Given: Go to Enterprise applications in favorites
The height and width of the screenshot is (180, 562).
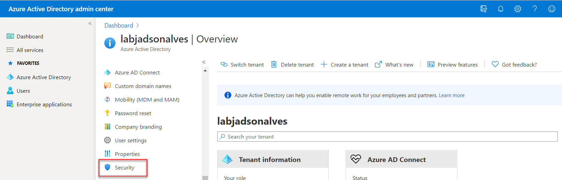Looking at the screenshot, I should 44,104.
